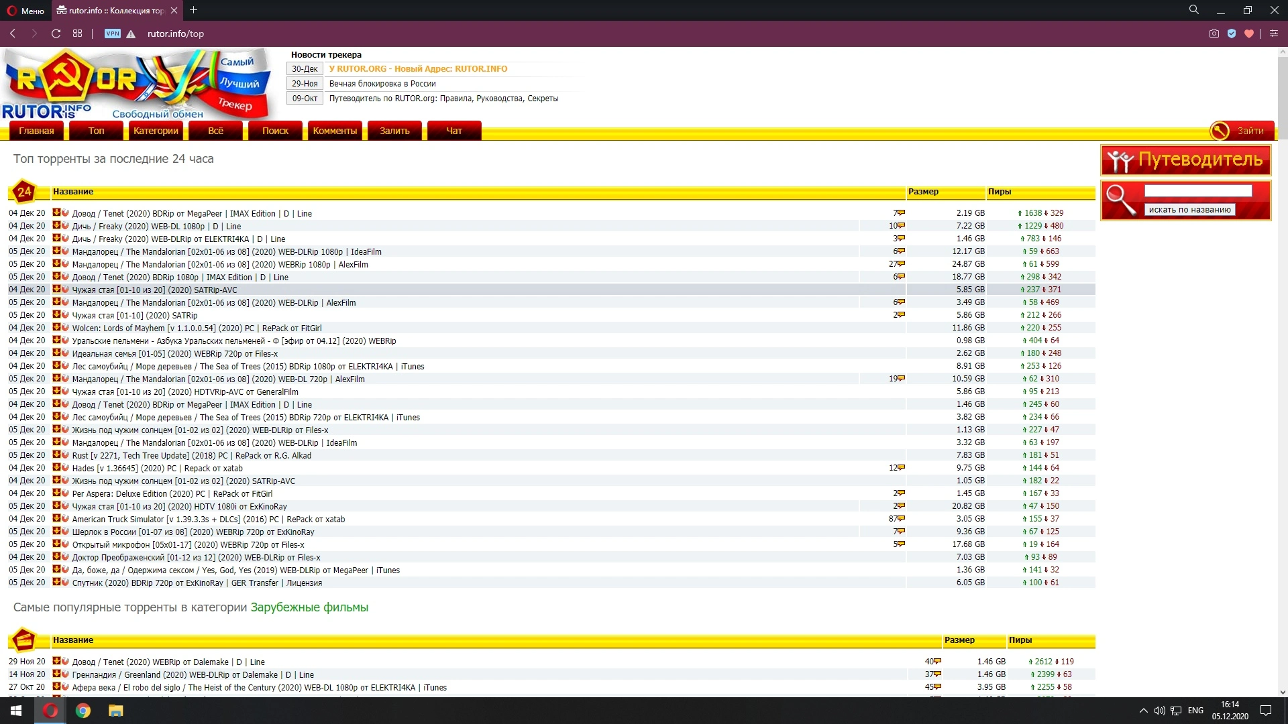Open magnet link for Freaky WEB-DL 1080p row

(65, 226)
